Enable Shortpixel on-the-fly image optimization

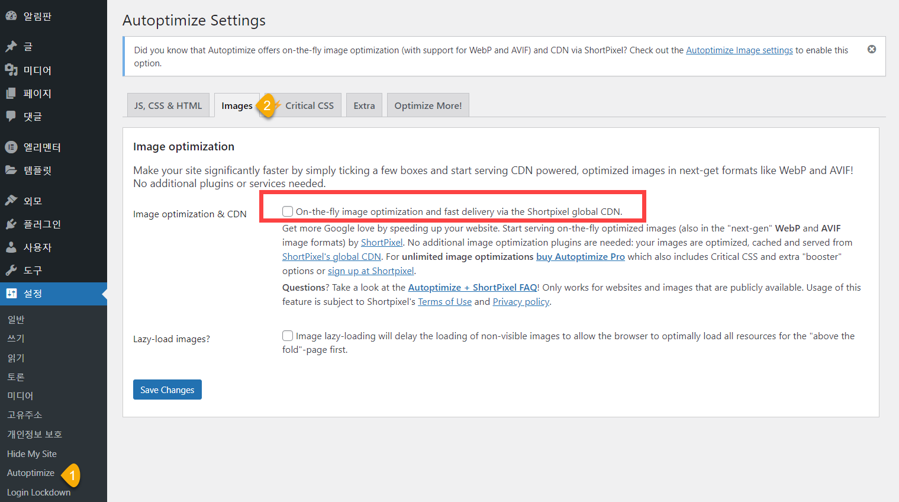(288, 211)
